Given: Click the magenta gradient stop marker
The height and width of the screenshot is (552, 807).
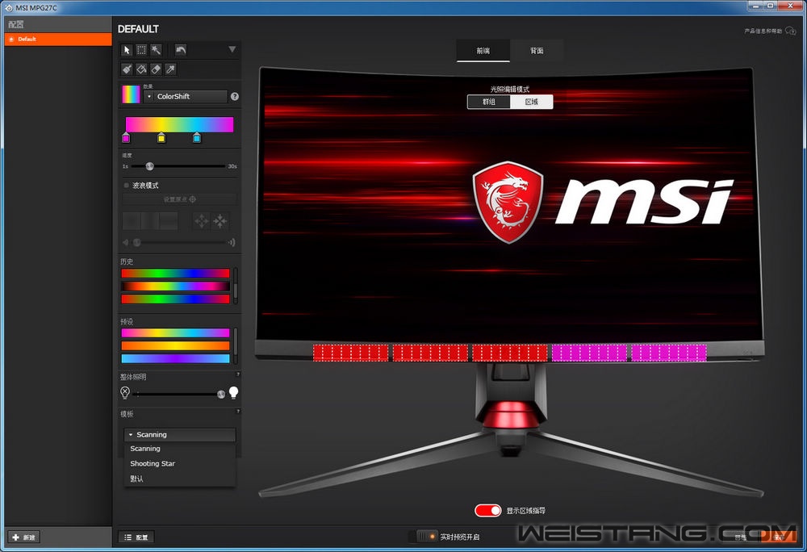Looking at the screenshot, I should click(x=126, y=138).
